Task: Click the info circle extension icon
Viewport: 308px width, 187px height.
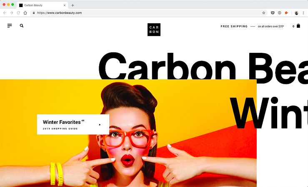Action: pos(280,13)
